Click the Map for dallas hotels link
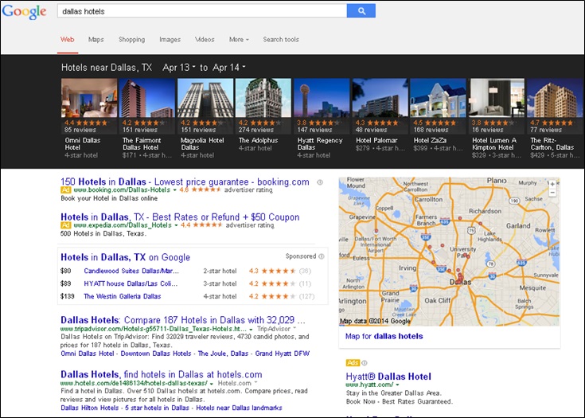 (384, 336)
